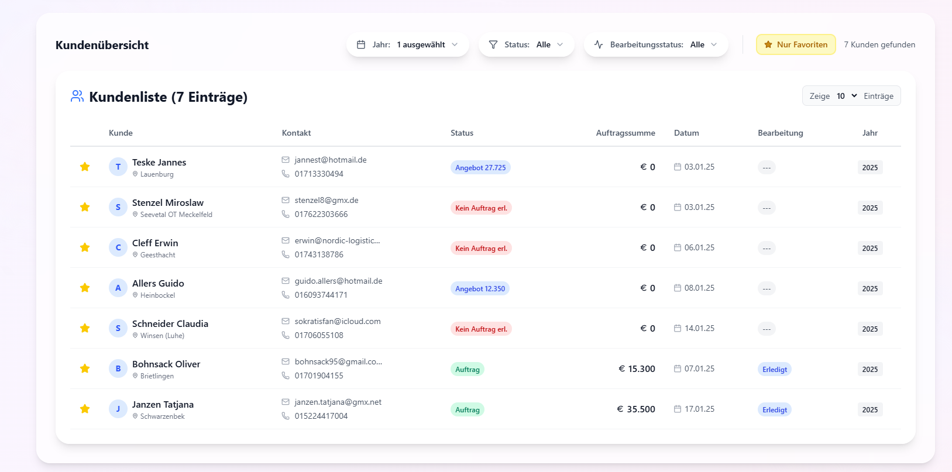Click the Bearbeitung column header
The height and width of the screenshot is (472, 952).
coord(780,133)
